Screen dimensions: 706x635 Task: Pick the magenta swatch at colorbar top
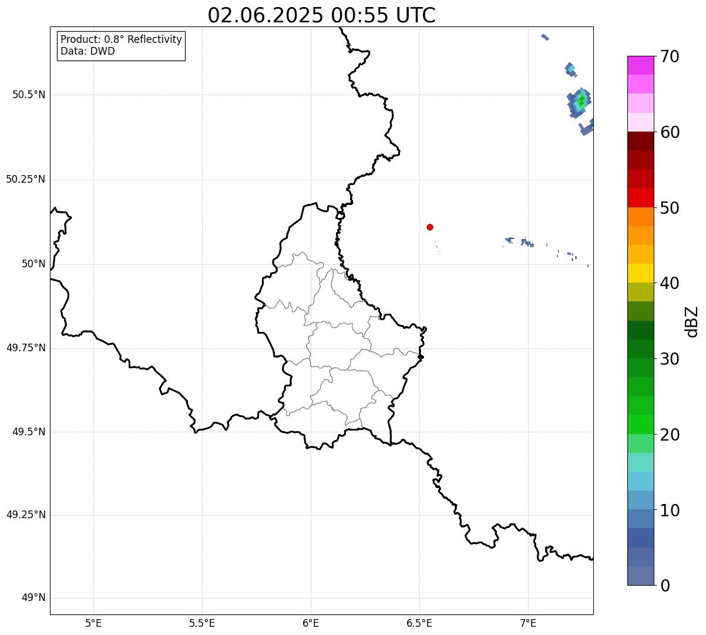[x=640, y=65]
